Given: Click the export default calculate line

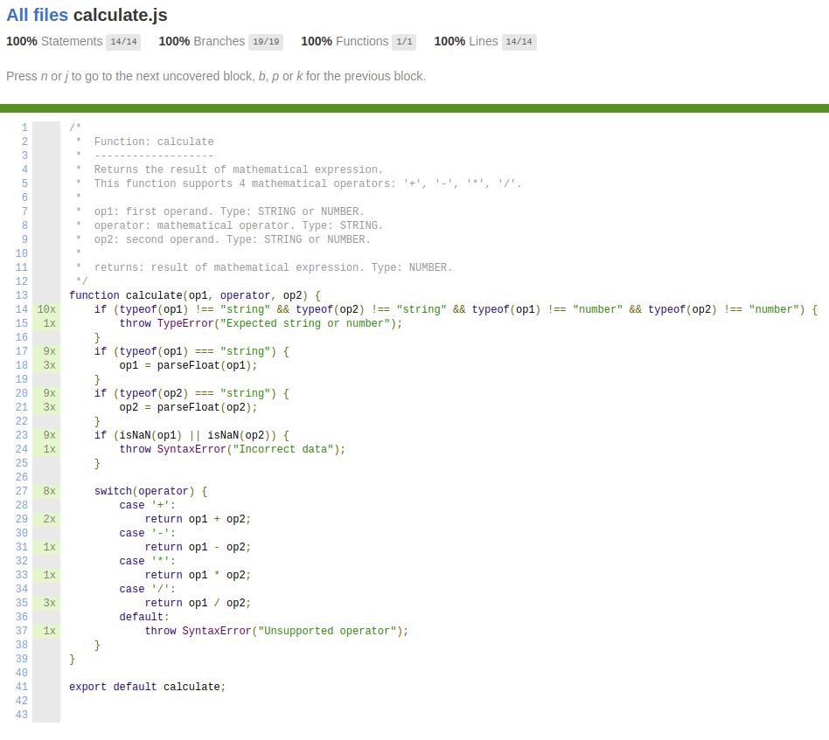Looking at the screenshot, I should 148,687.
